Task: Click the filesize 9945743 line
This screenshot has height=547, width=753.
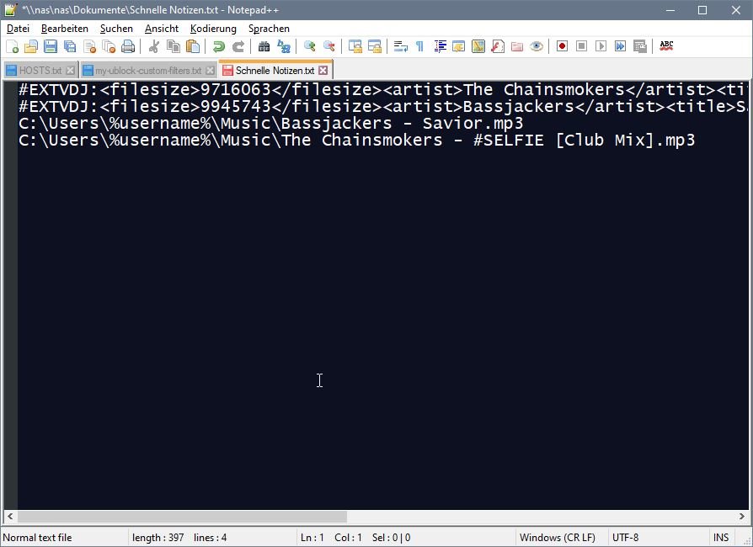Action: (383, 107)
